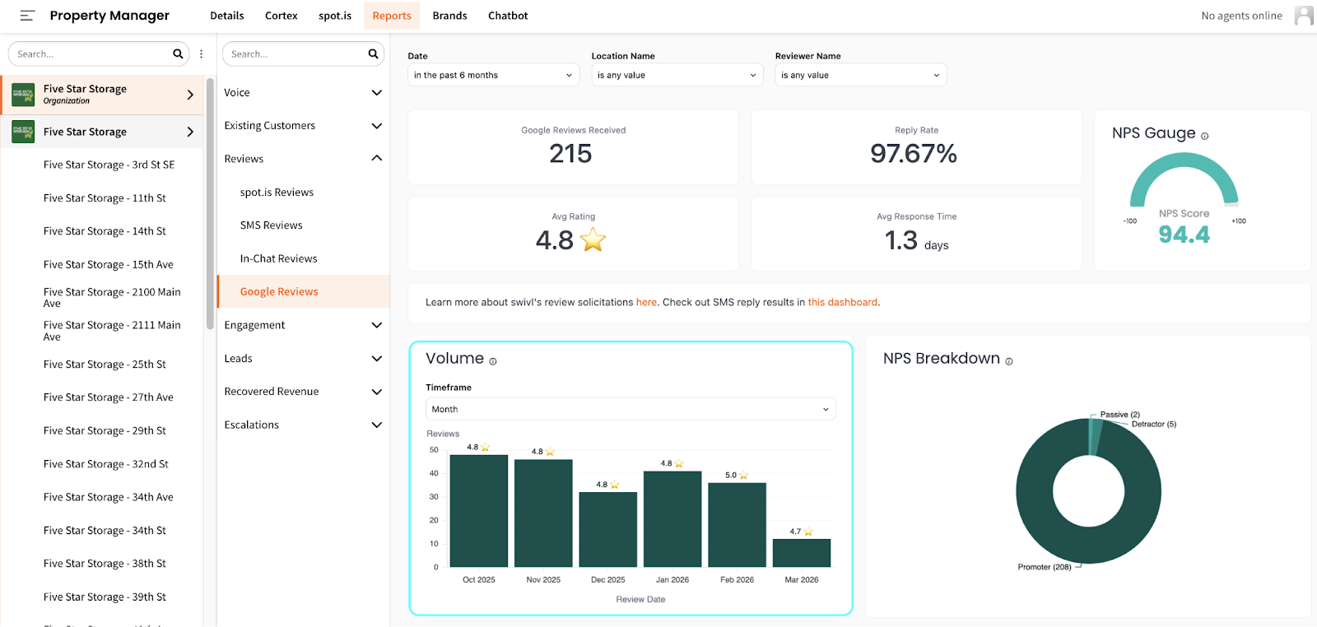Select Five Star Storage - 39th St
Image resolution: width=1317 pixels, height=627 pixels.
(x=105, y=597)
